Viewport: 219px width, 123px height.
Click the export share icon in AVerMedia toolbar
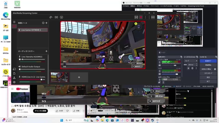[x=62, y=17]
